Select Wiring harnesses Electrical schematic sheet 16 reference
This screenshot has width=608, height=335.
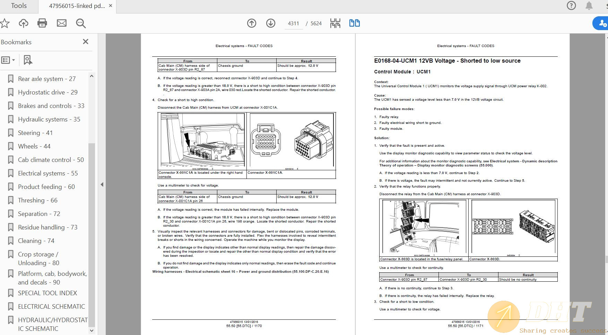click(x=241, y=272)
